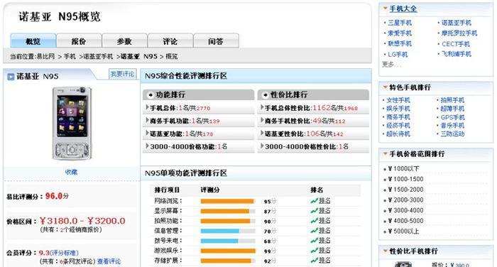Expand the 3000-4000价格性价比 row triangle

(262, 146)
